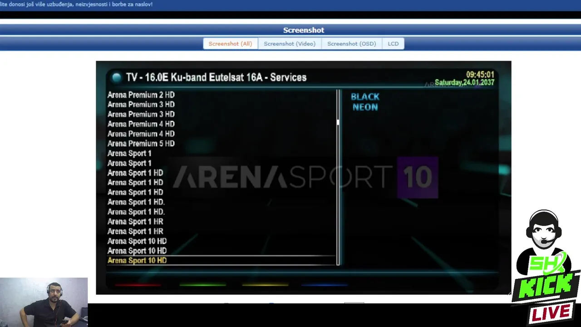Click the streamer webcam thumbnail
The height and width of the screenshot is (327, 581).
[x=44, y=302]
